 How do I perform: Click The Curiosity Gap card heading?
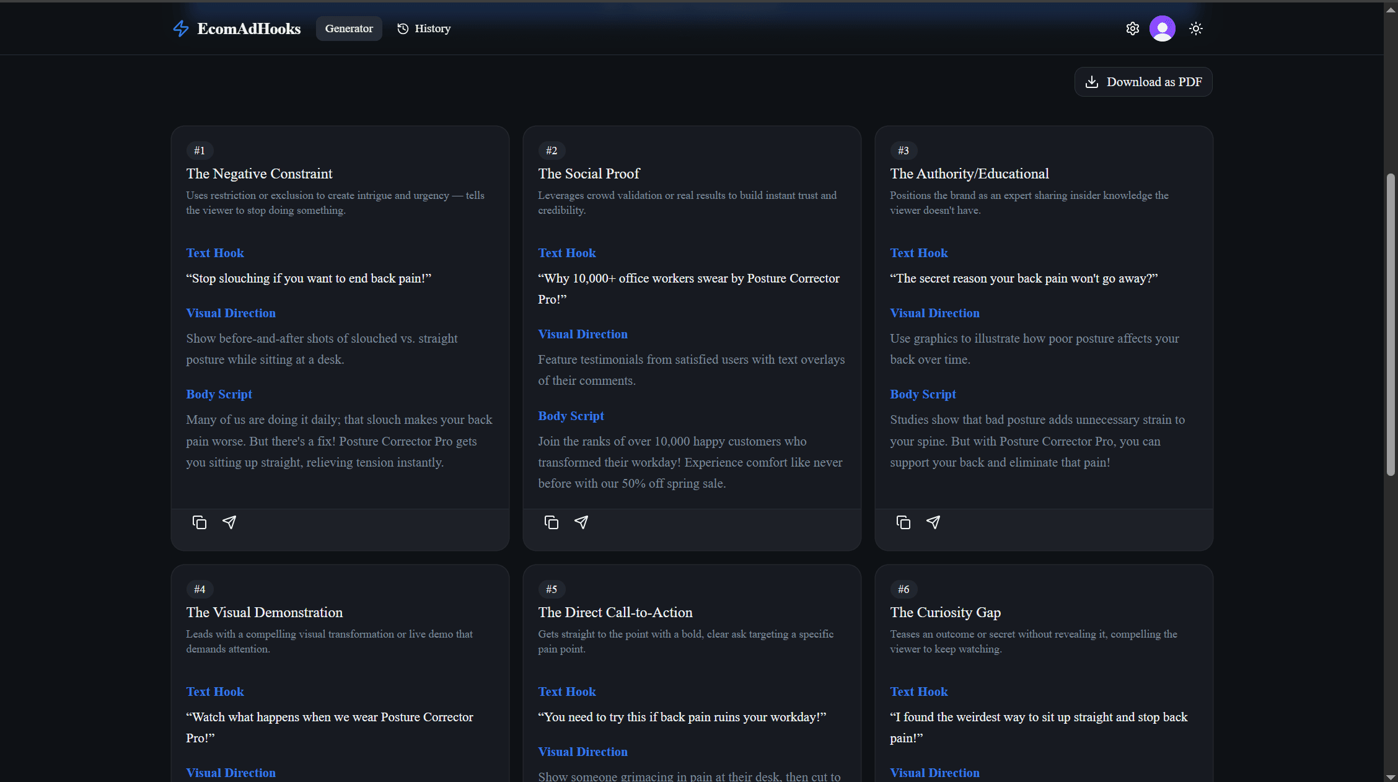click(945, 612)
